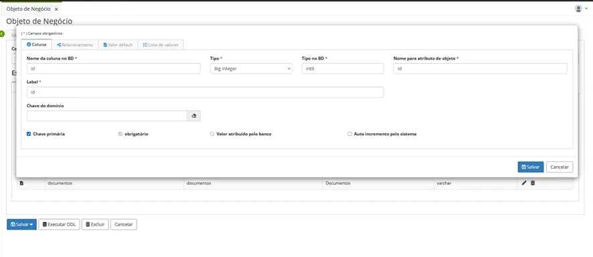Image resolution: width=593 pixels, height=257 pixels.
Task: Enable Auto incremento pelo sistema checkbox
Action: (350, 134)
